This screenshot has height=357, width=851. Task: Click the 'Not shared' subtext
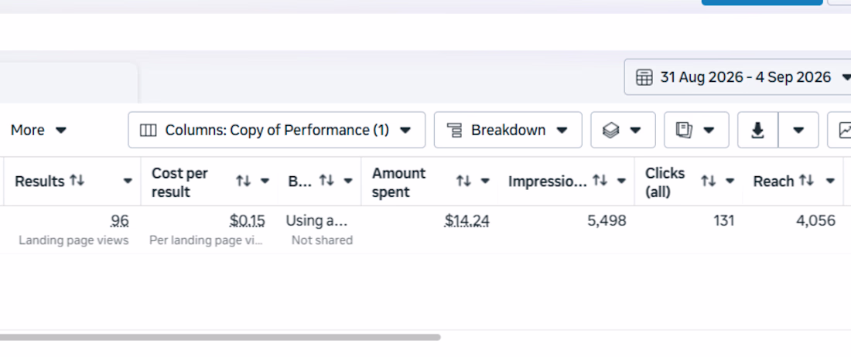(322, 240)
